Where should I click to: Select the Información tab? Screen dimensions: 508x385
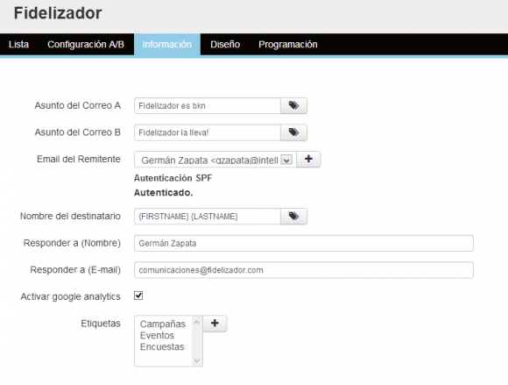(x=167, y=45)
